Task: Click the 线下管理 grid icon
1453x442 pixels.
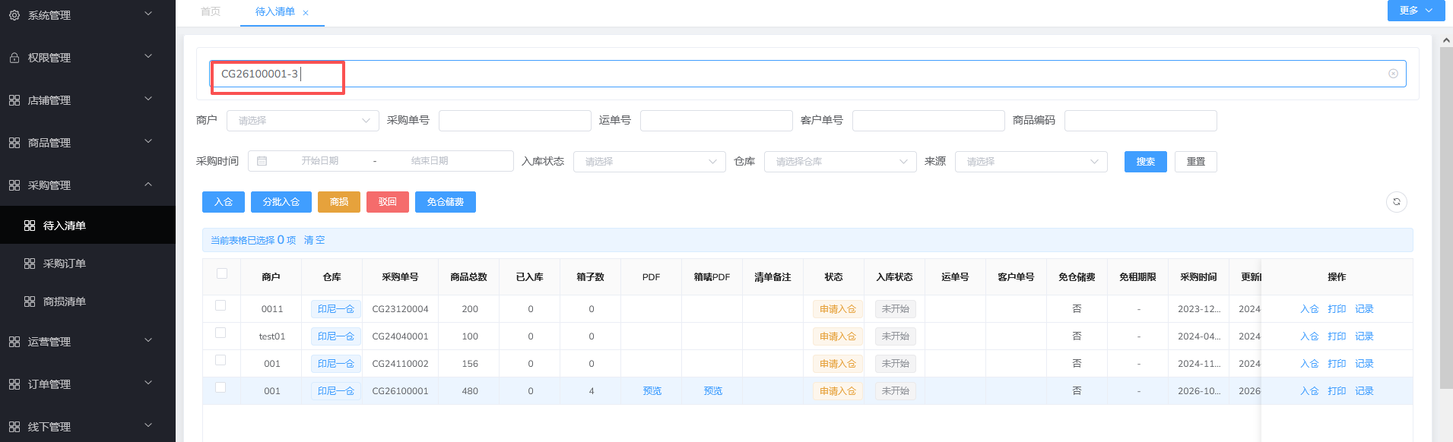Action: [x=14, y=427]
